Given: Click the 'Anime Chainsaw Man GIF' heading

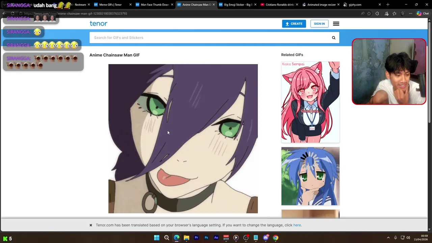Looking at the screenshot, I should 114,55.
